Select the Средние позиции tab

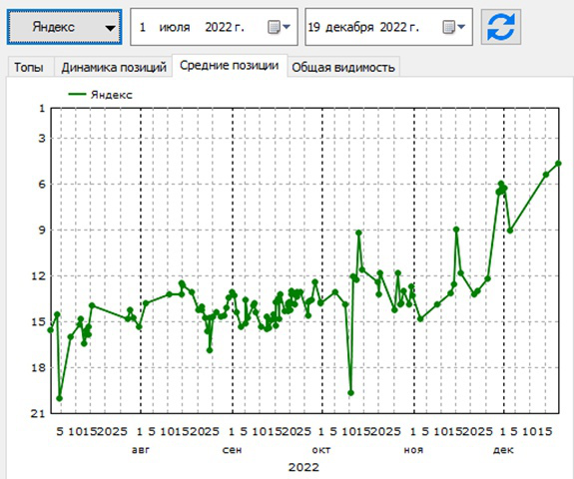tap(230, 66)
